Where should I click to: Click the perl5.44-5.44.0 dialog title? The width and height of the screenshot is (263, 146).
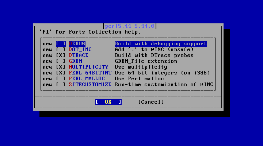[x=130, y=26]
